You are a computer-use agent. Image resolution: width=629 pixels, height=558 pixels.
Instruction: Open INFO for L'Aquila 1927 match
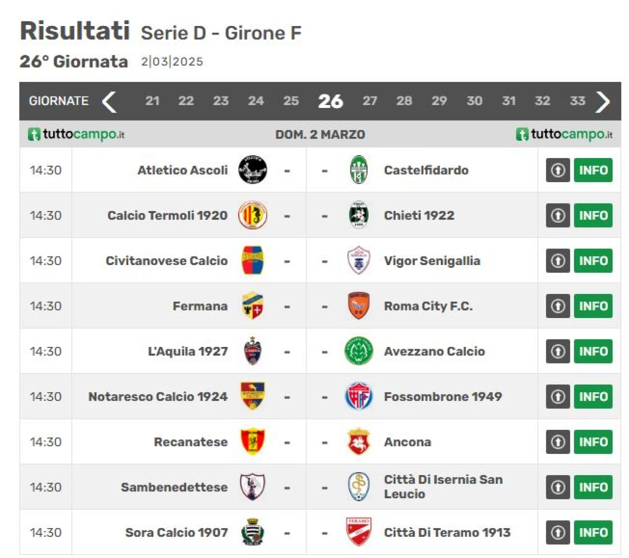click(x=593, y=351)
